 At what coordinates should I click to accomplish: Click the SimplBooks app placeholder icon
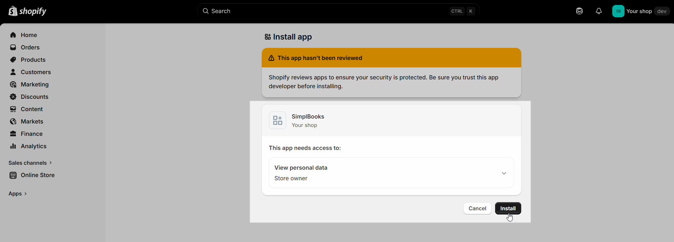(277, 120)
